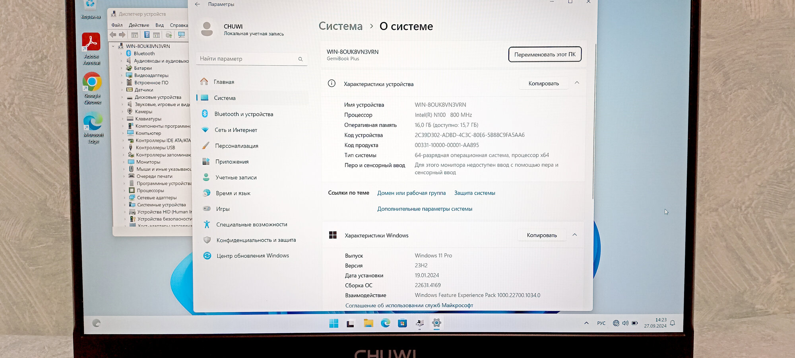
Task: Open Сеть и Интернет settings page
Action: coord(253,130)
